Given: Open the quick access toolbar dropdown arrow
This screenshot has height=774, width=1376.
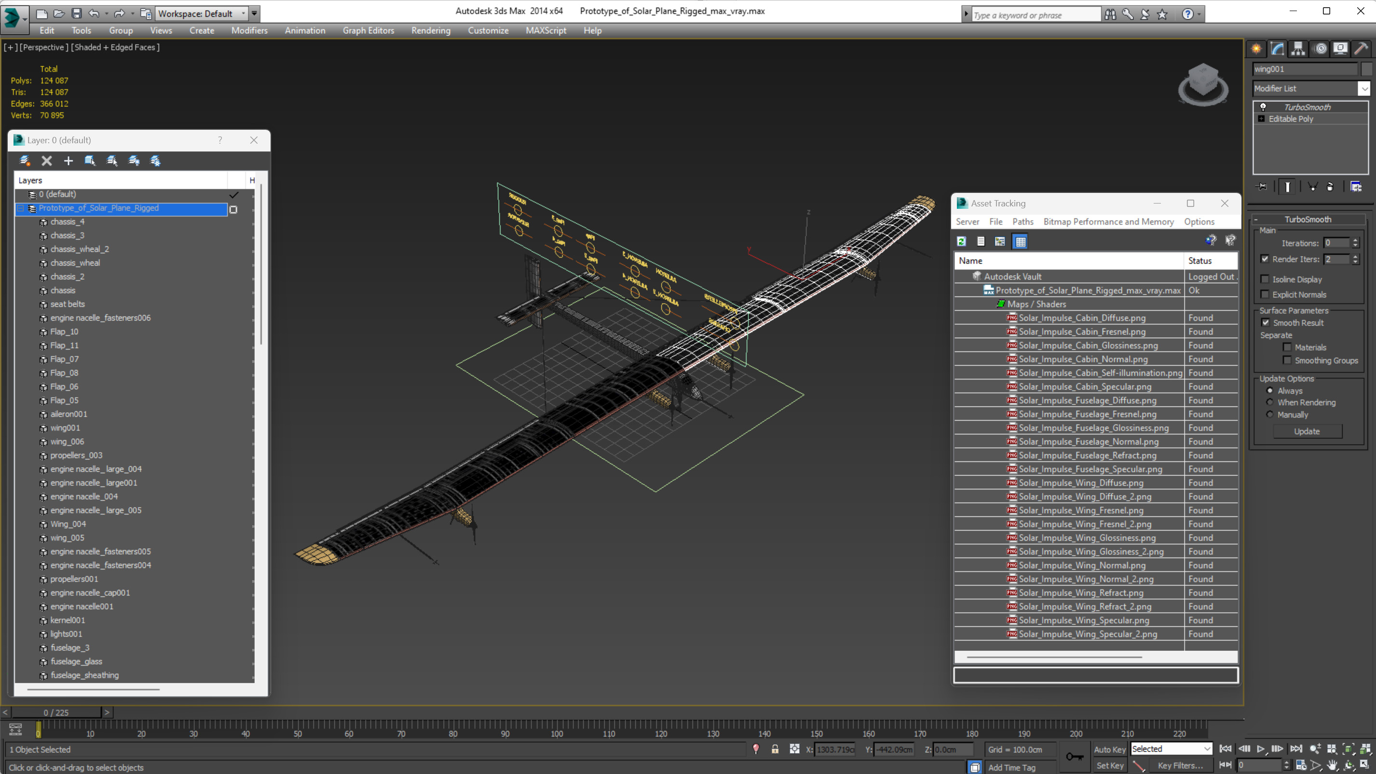Looking at the screenshot, I should coord(254,14).
